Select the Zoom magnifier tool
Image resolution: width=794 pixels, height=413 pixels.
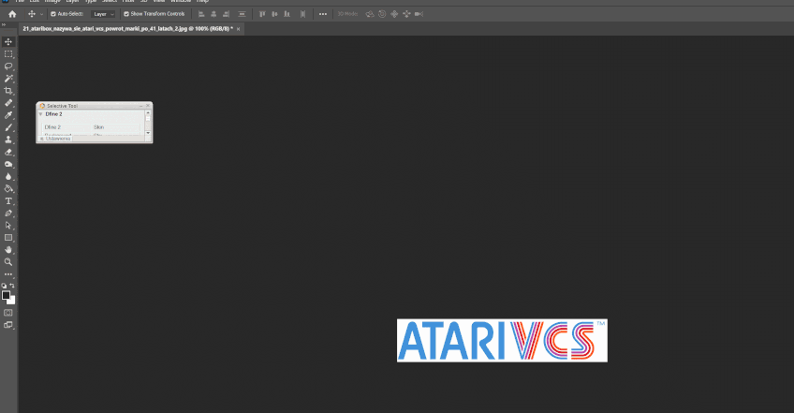coord(8,262)
